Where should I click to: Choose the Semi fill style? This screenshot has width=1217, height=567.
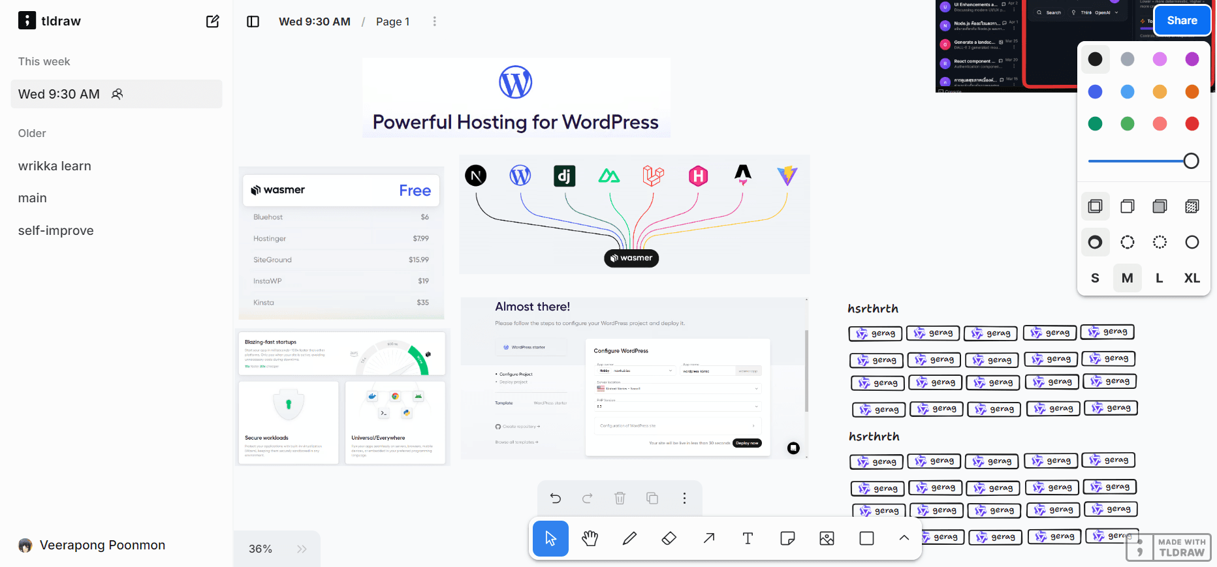pyautogui.click(x=1128, y=207)
